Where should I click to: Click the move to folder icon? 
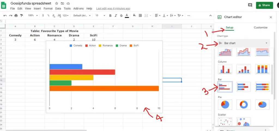pyautogui.click(x=62, y=3)
